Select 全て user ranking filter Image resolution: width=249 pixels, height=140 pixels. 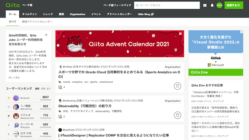coord(49,89)
